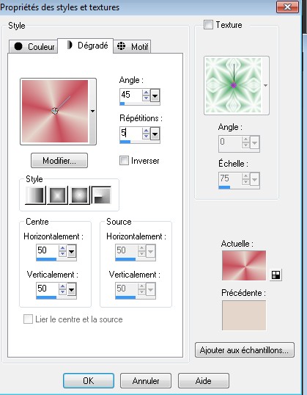This screenshot has height=395, width=307.
Task: Open the gradient preset dropdown arrow
Action: (92, 111)
